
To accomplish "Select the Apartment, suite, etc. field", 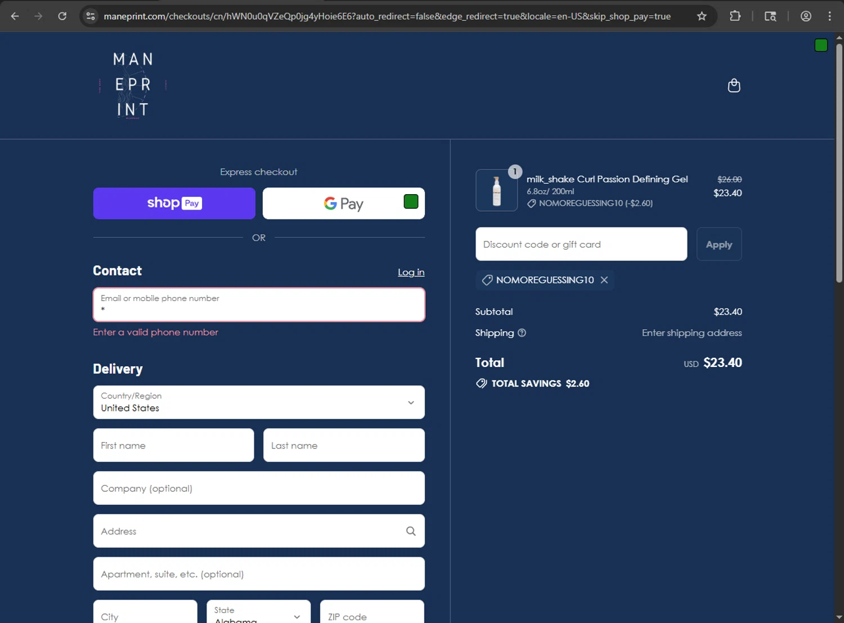I will (259, 573).
